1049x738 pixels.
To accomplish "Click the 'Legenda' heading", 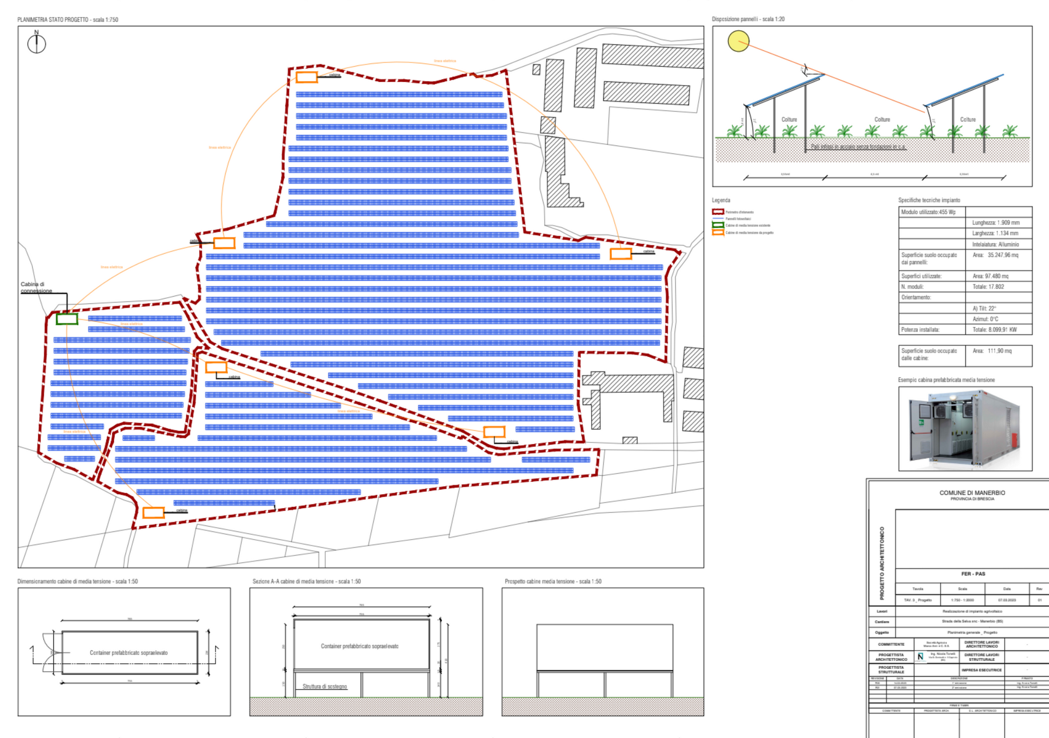I will coord(721,200).
